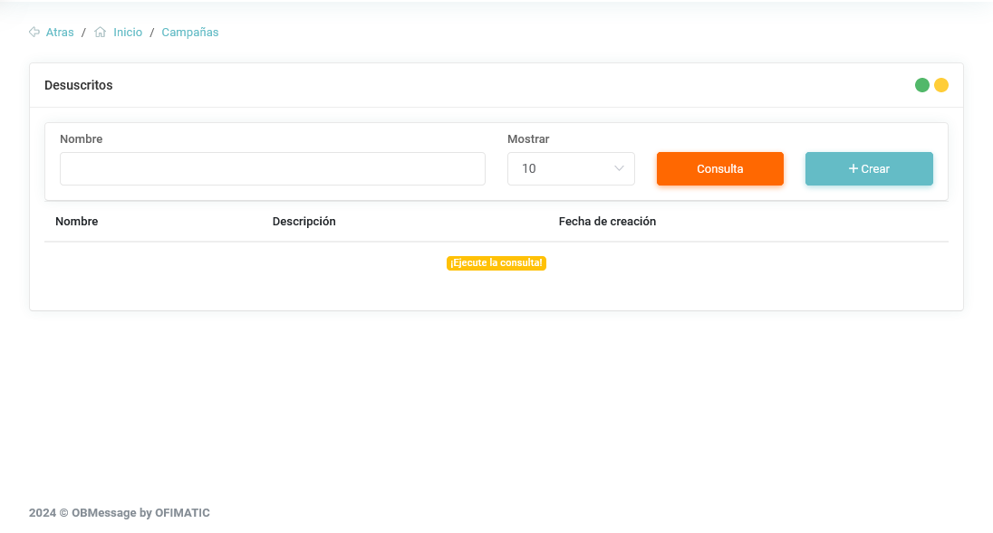Screen dimensions: 993x533
Task: Click the Fecha de creación column header
Action: (607, 222)
